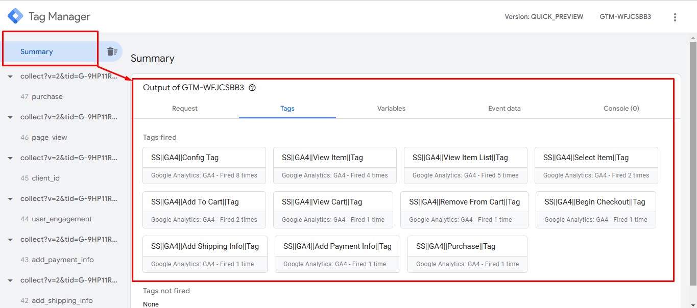
Task: Open the Console (0) tab
Action: click(x=621, y=108)
